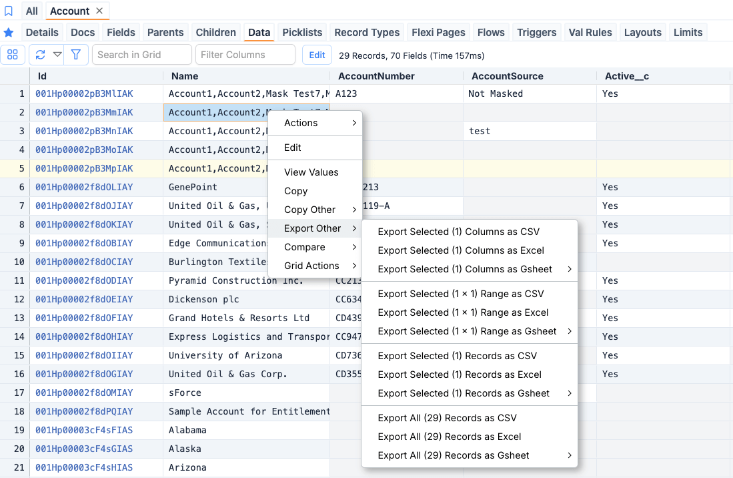Click the AccountSource column header
Viewport: 733px width, 478px height.
click(x=507, y=76)
